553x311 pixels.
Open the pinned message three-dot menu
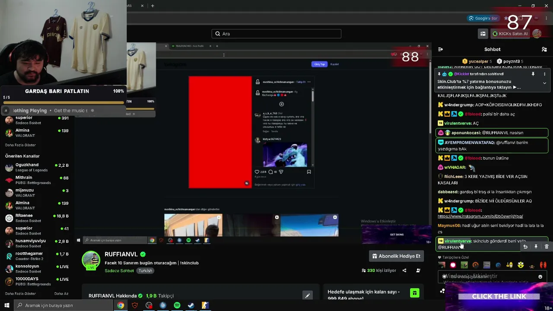pos(544,74)
